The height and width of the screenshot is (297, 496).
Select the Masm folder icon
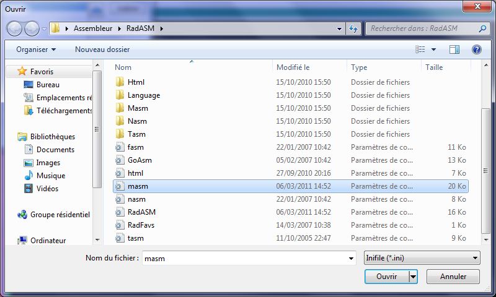[120, 108]
